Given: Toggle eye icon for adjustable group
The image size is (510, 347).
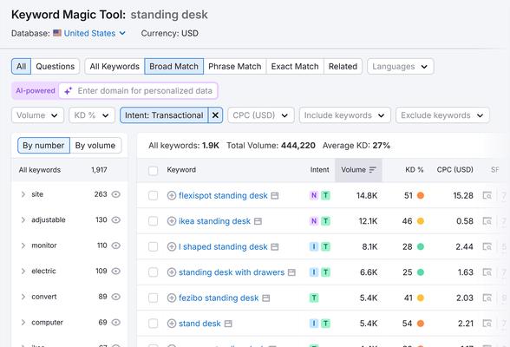Looking at the screenshot, I should [116, 219].
